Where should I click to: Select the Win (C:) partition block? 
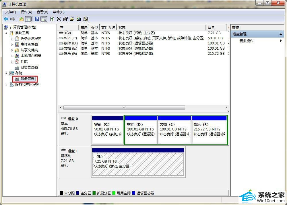(108, 130)
